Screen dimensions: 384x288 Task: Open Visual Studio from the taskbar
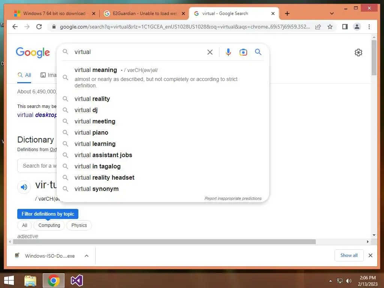[x=77, y=280]
